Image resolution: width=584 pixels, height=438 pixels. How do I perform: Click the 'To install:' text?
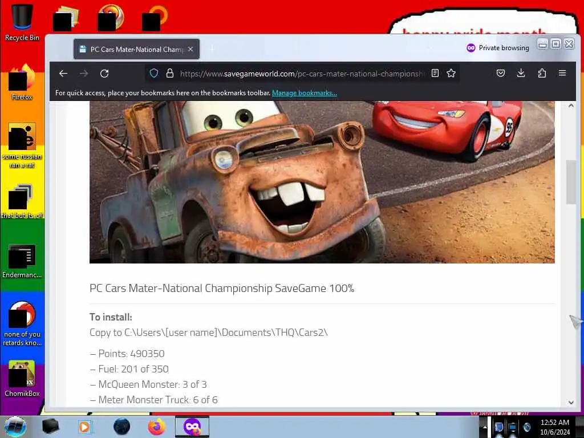(x=111, y=317)
